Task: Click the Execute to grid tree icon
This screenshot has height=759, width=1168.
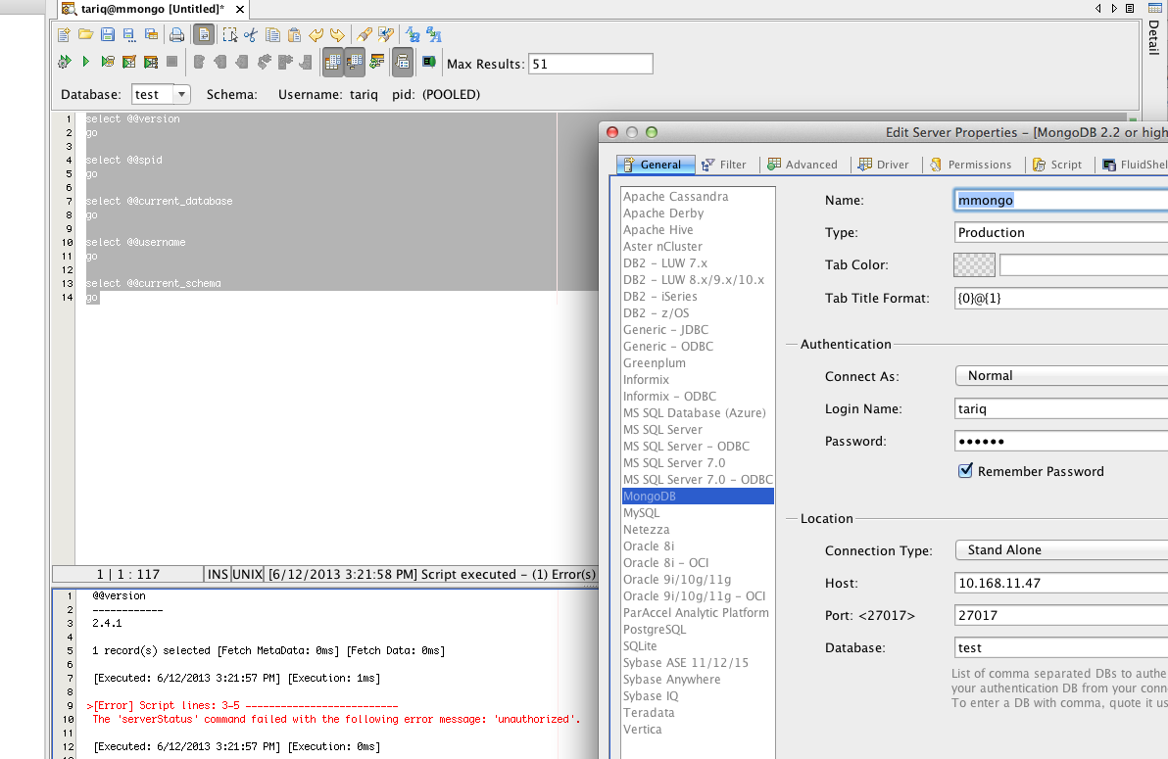Action: (x=151, y=62)
